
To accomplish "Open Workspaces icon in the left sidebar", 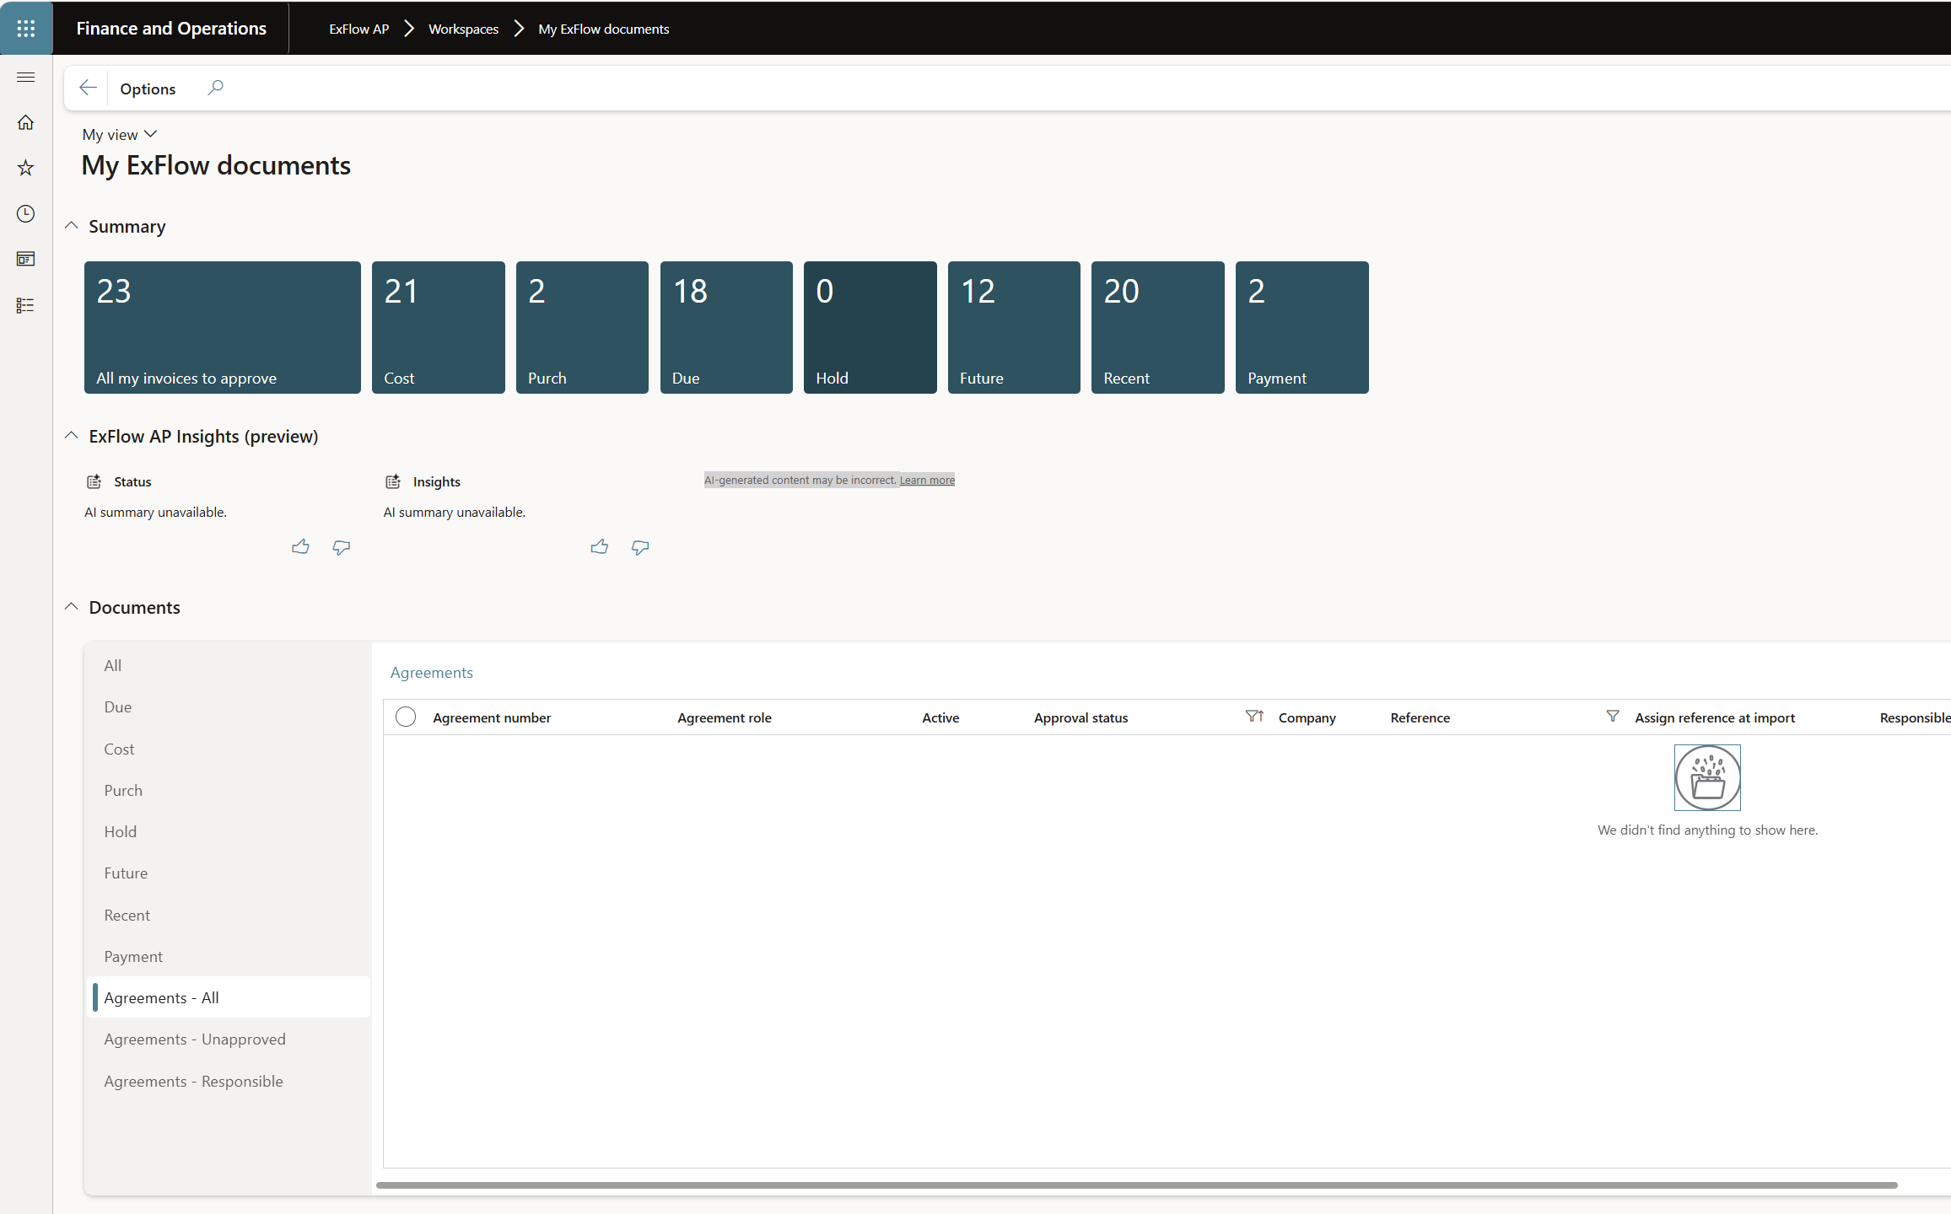I will pos(26,259).
